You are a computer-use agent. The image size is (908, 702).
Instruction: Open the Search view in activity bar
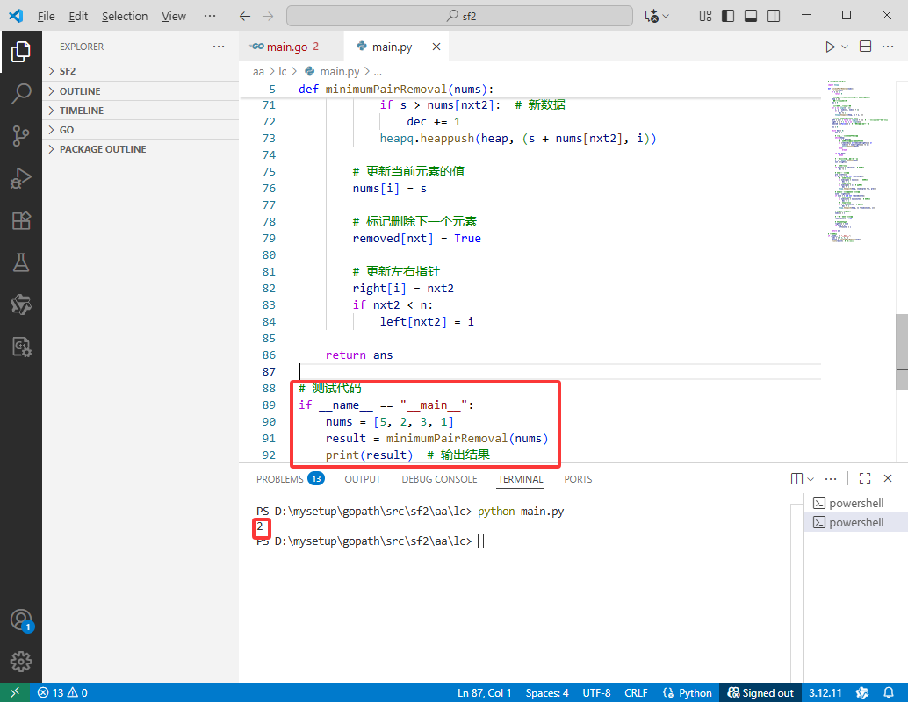[21, 94]
